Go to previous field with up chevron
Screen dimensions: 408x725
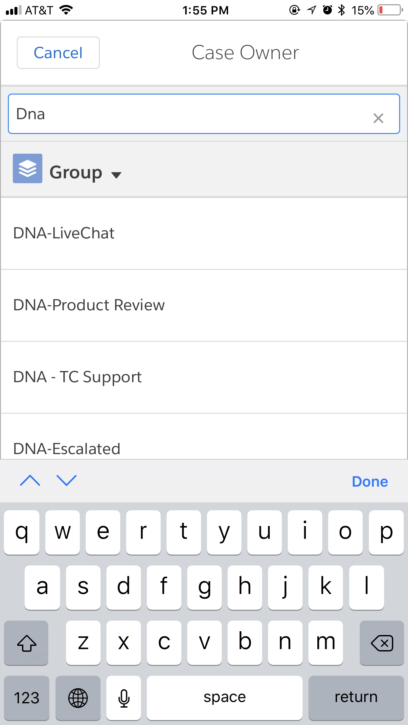coord(30,481)
